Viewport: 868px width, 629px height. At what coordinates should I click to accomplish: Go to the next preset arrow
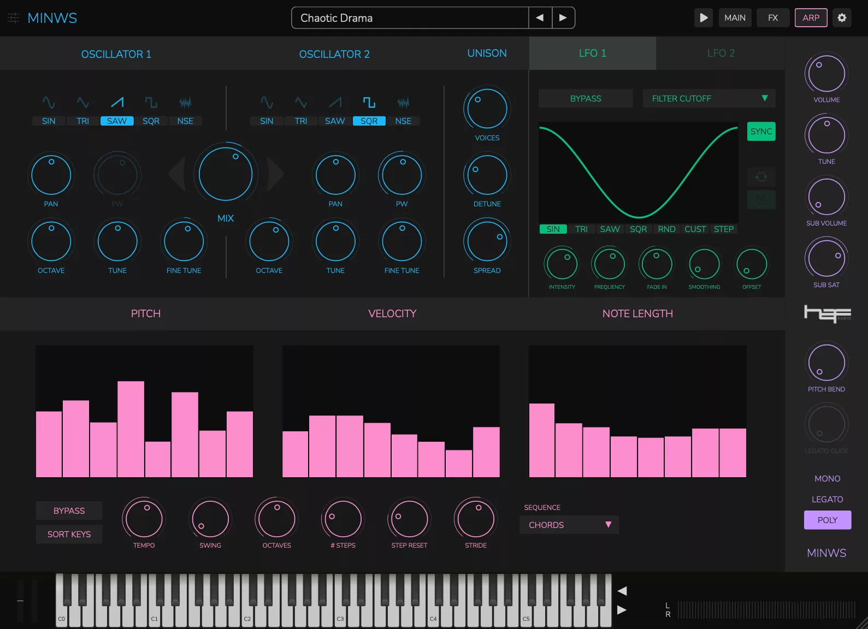coord(563,18)
